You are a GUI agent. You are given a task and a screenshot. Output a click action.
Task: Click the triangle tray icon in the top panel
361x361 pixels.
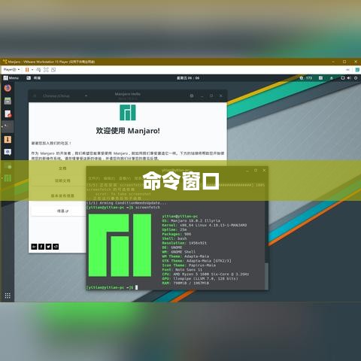pos(332,78)
